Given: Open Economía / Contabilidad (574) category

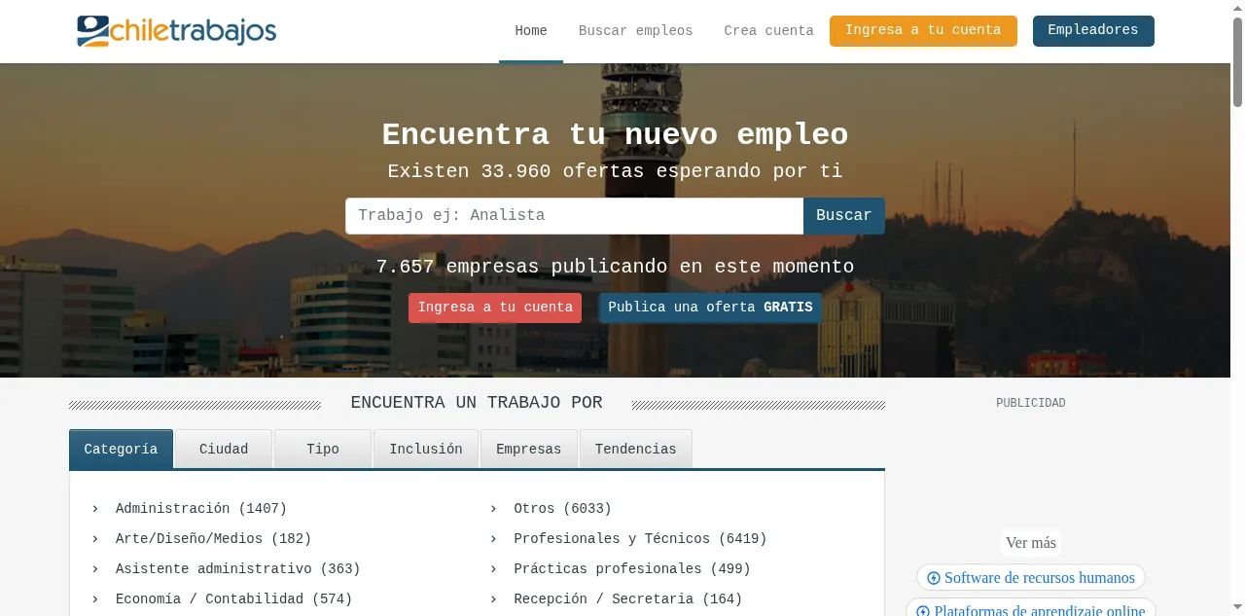Looking at the screenshot, I should click(x=234, y=599).
